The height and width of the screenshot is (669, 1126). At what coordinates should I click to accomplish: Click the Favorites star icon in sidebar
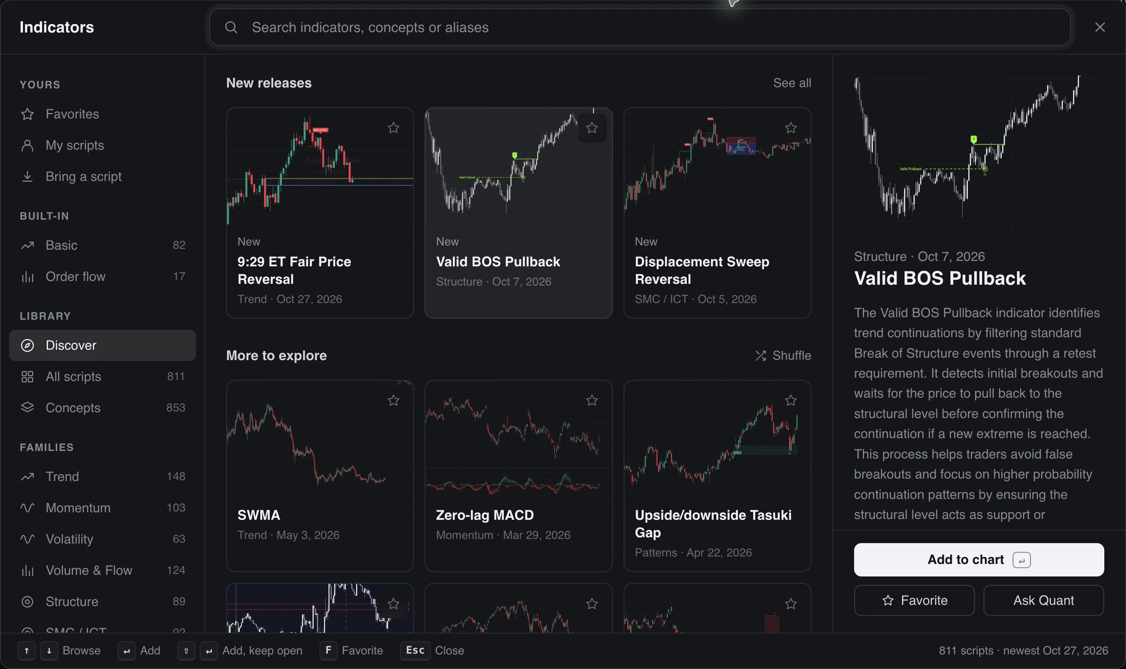pos(28,114)
